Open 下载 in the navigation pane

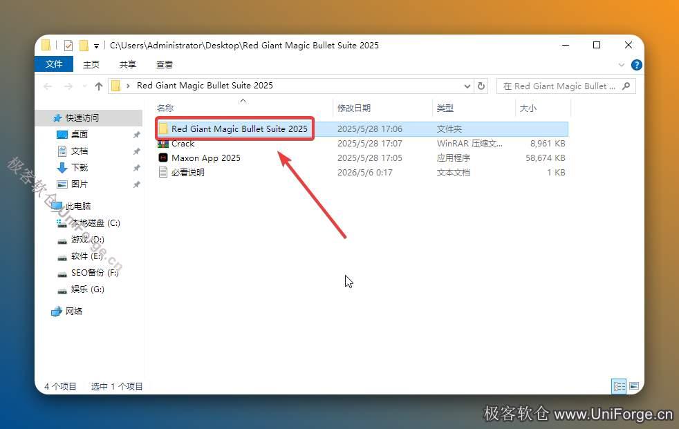pos(80,167)
